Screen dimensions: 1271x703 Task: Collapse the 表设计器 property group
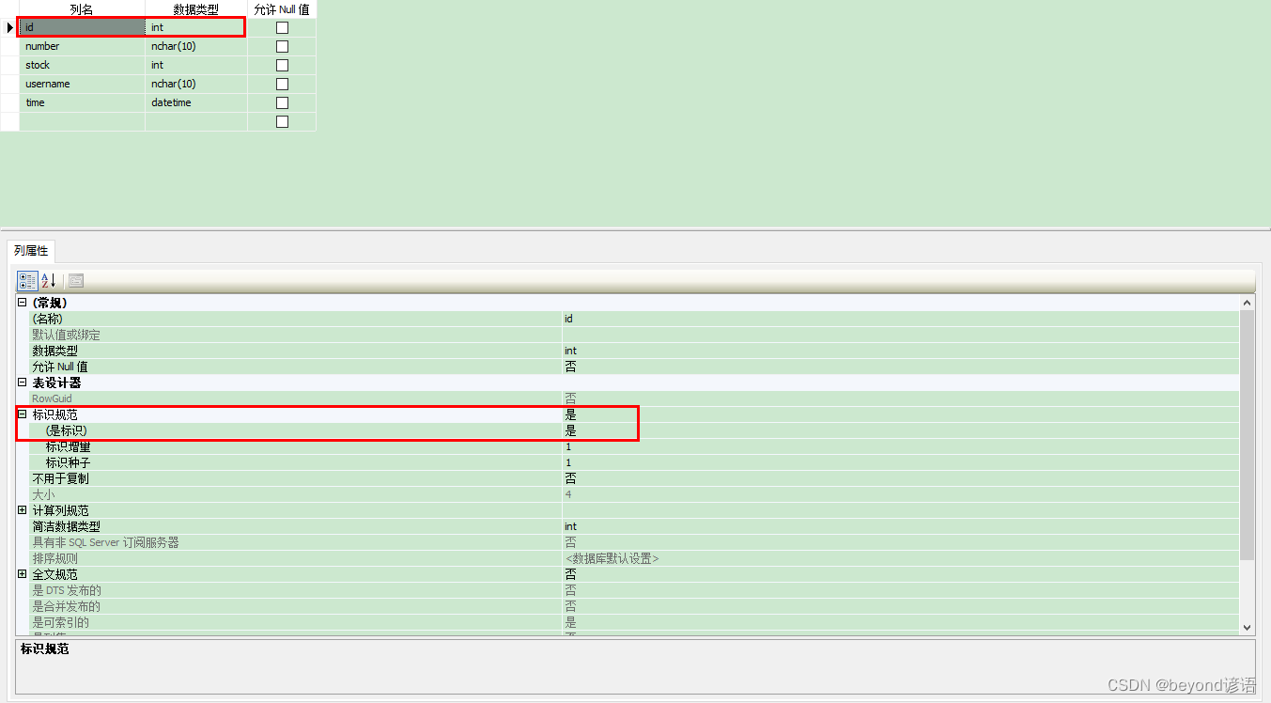[23, 383]
